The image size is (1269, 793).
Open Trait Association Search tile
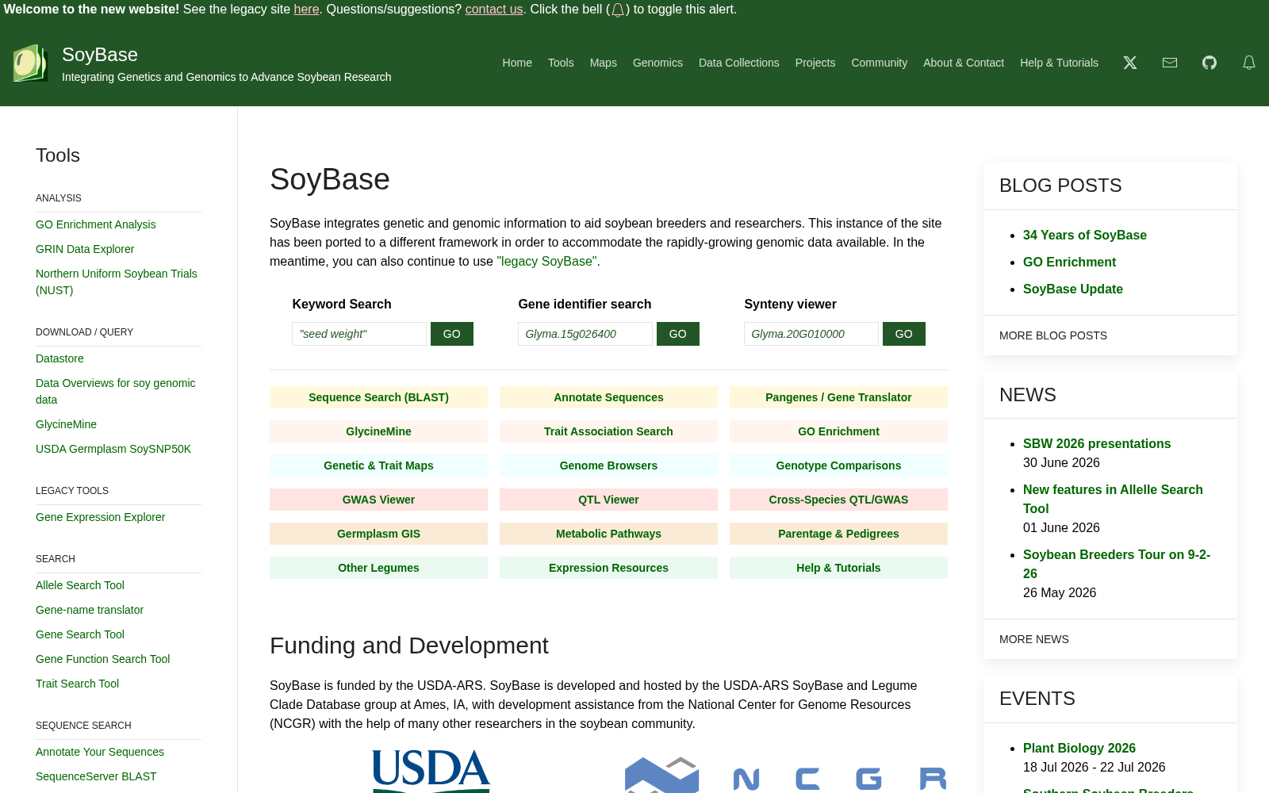click(608, 431)
